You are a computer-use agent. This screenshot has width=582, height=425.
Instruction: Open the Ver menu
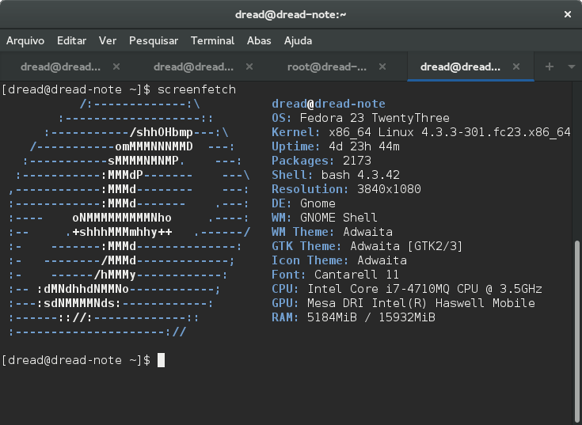108,40
